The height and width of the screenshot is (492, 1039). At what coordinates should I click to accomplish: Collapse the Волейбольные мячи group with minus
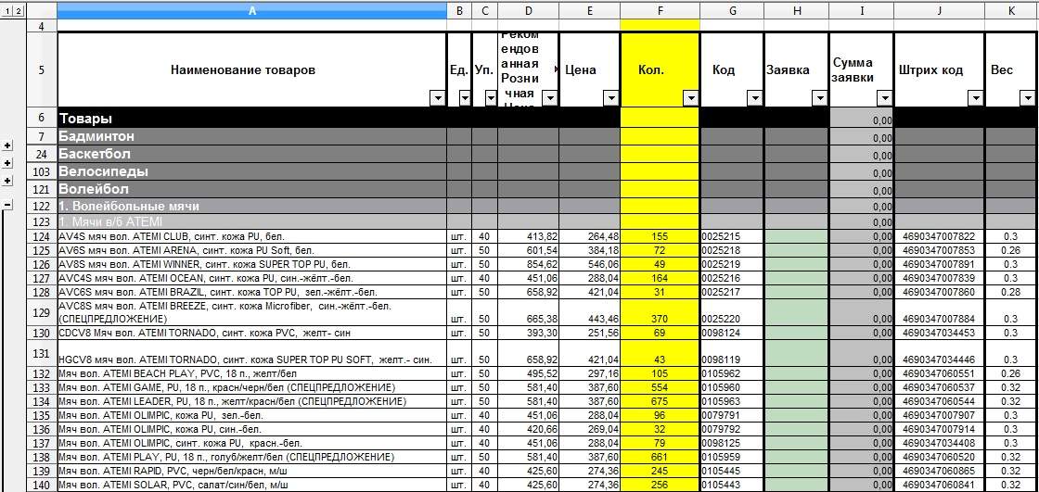click(x=8, y=206)
